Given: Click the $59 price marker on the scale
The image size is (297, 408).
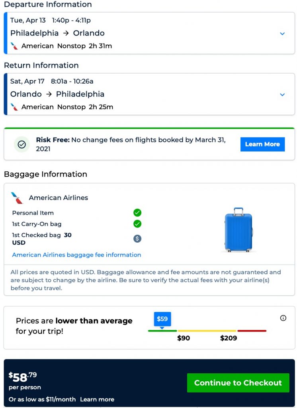Looking at the screenshot, I should click(x=162, y=320).
